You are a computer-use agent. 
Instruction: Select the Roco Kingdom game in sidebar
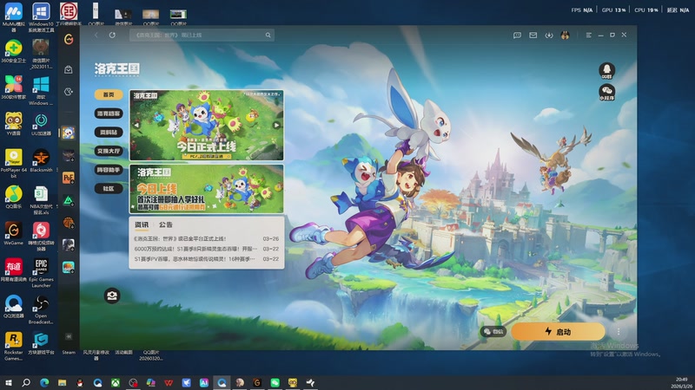tap(69, 133)
